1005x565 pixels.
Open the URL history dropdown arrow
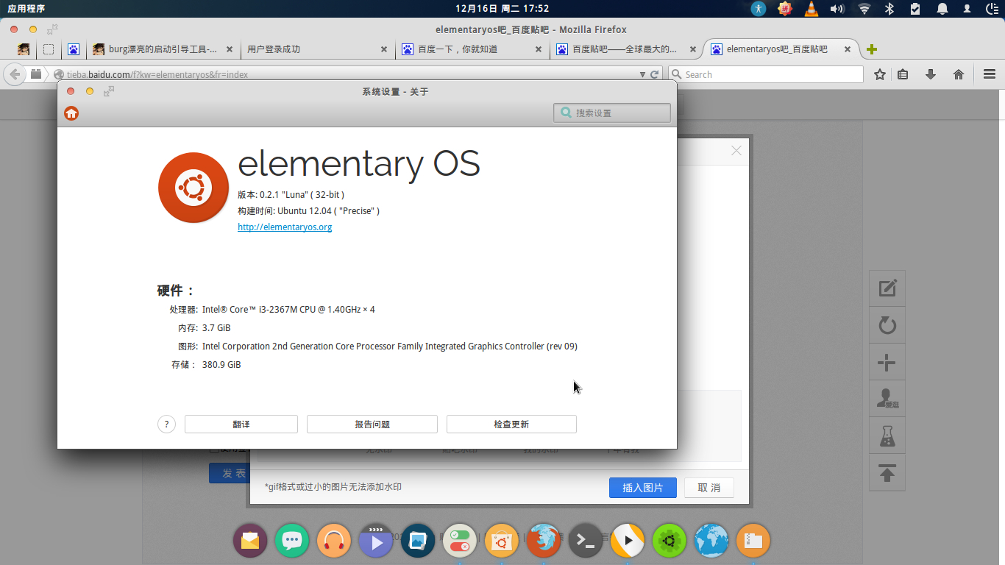[644, 74]
